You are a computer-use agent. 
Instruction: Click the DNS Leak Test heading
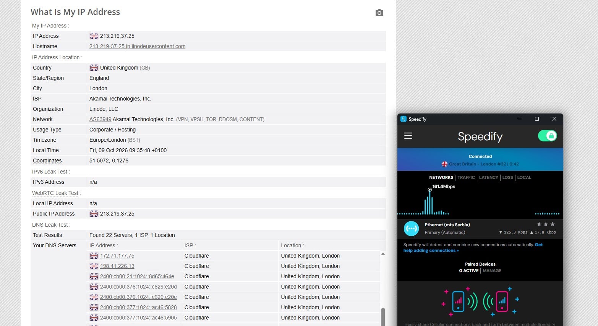50,225
